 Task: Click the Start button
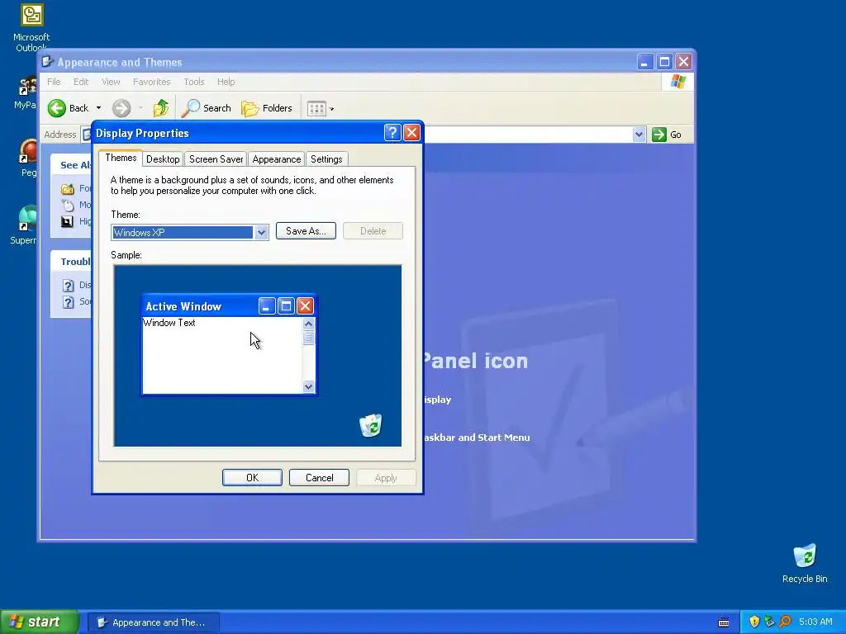(x=39, y=622)
